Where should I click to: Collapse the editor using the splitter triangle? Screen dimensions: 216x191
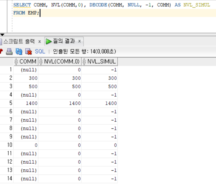pyautogui.click(x=3, y=35)
